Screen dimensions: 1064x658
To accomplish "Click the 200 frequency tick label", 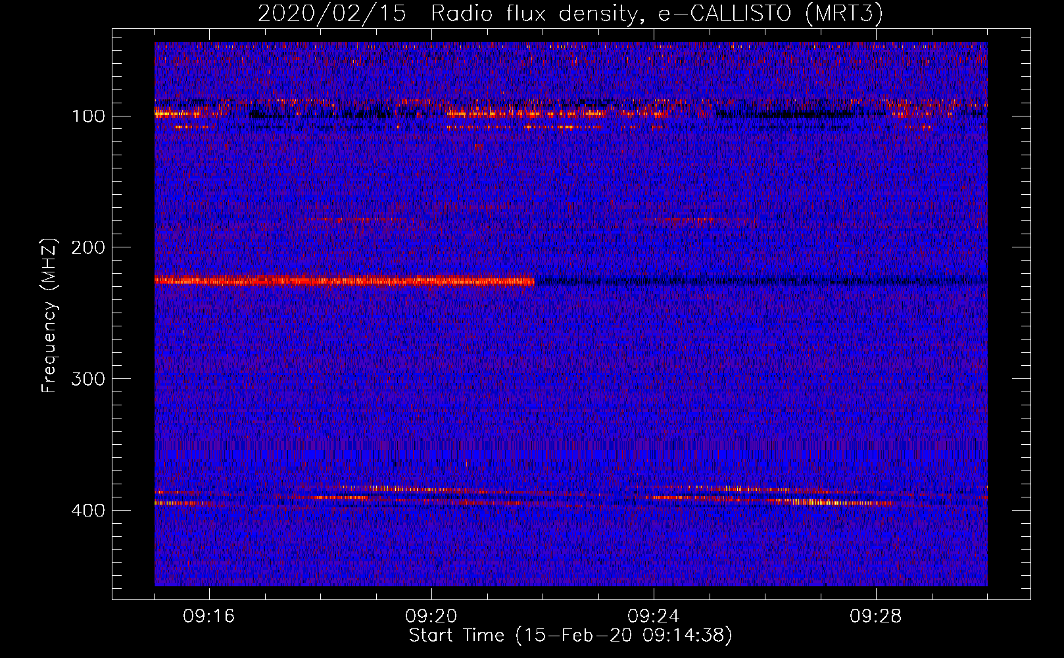I will [x=89, y=248].
